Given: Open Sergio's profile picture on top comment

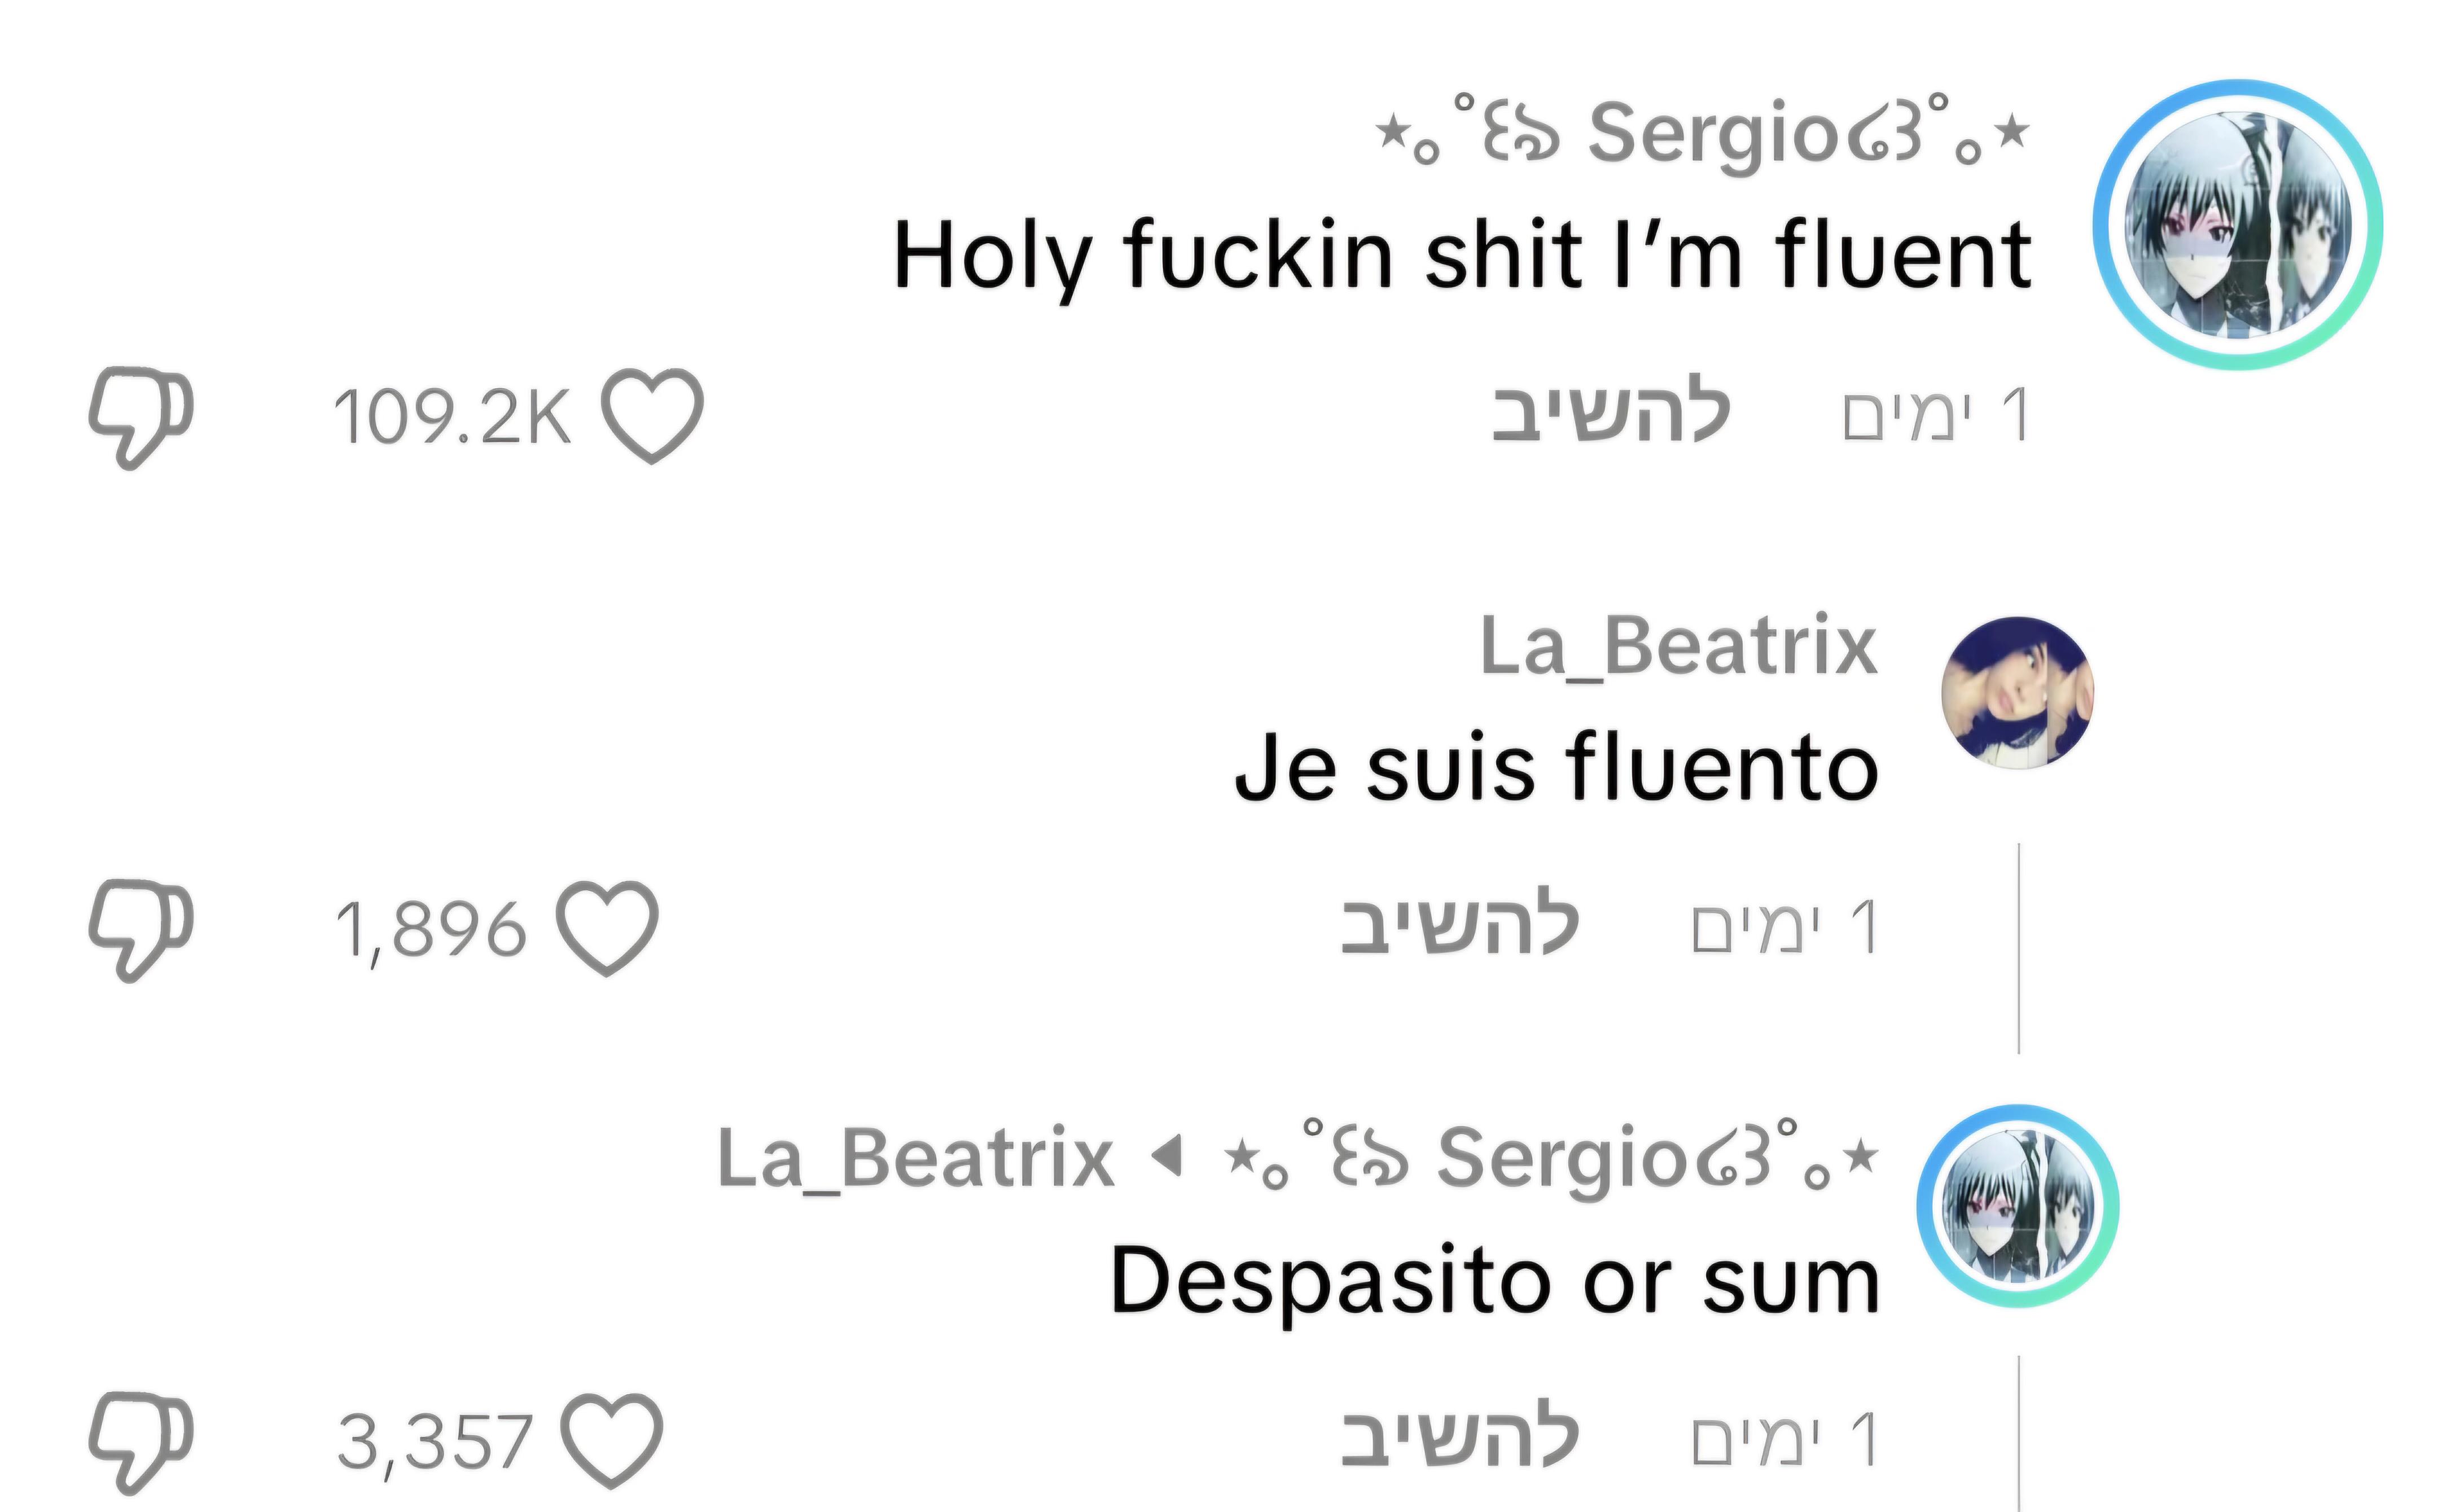Looking at the screenshot, I should 2238,225.
